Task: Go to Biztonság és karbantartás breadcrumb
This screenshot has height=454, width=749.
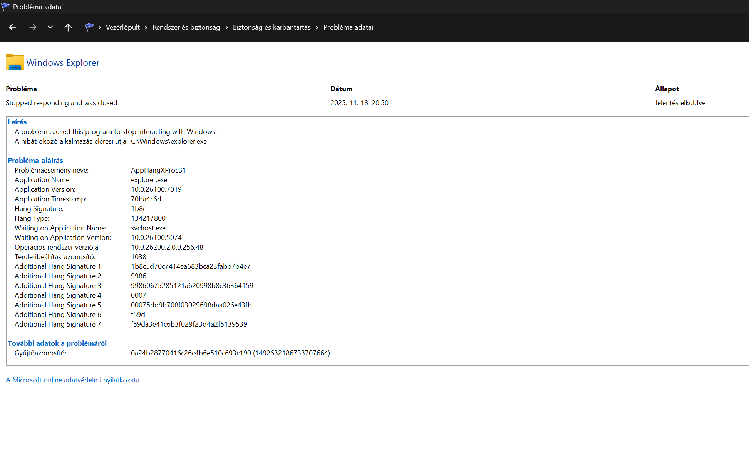Action: pos(271,27)
